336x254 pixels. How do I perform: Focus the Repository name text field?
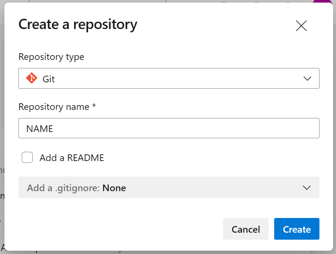pos(169,128)
